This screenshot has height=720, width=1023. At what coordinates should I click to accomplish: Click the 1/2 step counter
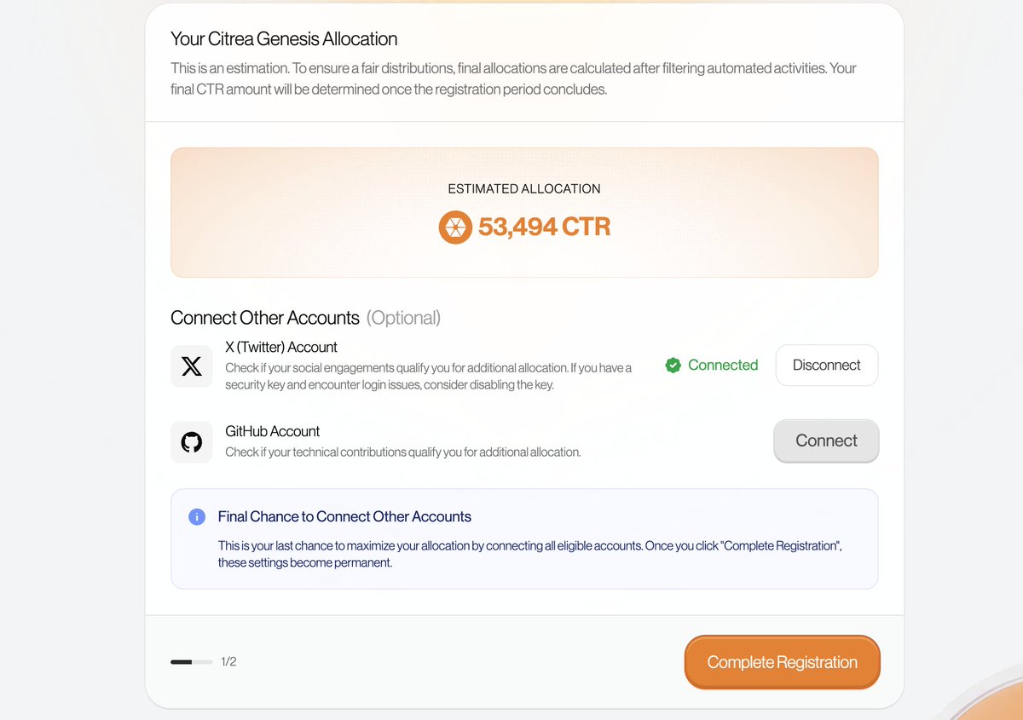coord(228,661)
